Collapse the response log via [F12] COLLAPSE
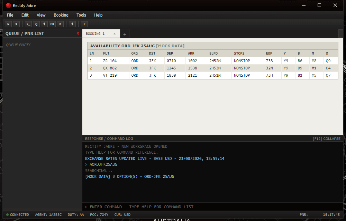 327,139
